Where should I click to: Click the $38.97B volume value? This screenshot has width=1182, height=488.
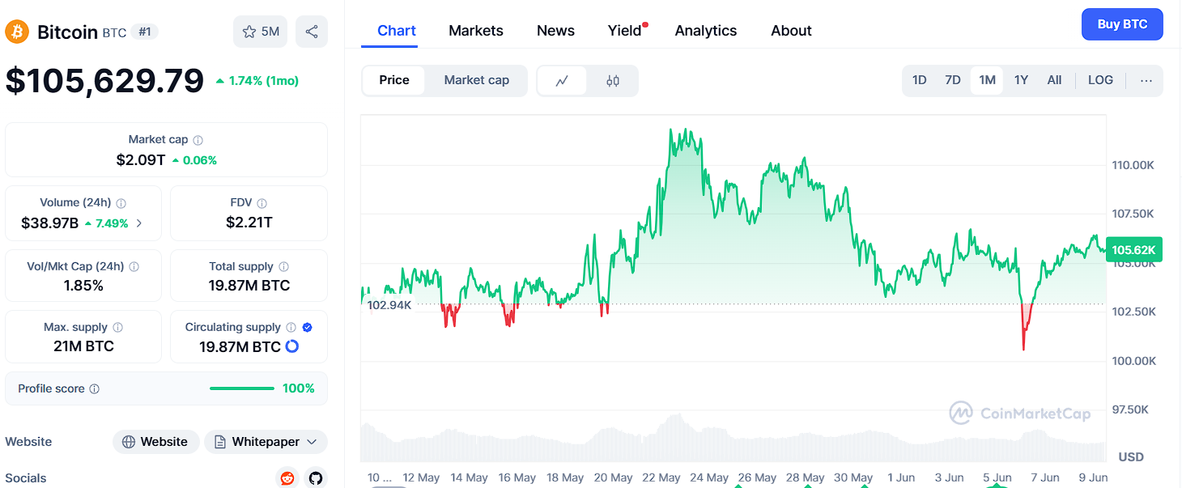coord(50,223)
